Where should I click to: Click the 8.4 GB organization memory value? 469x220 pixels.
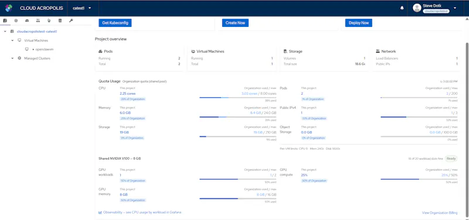click(x=256, y=113)
